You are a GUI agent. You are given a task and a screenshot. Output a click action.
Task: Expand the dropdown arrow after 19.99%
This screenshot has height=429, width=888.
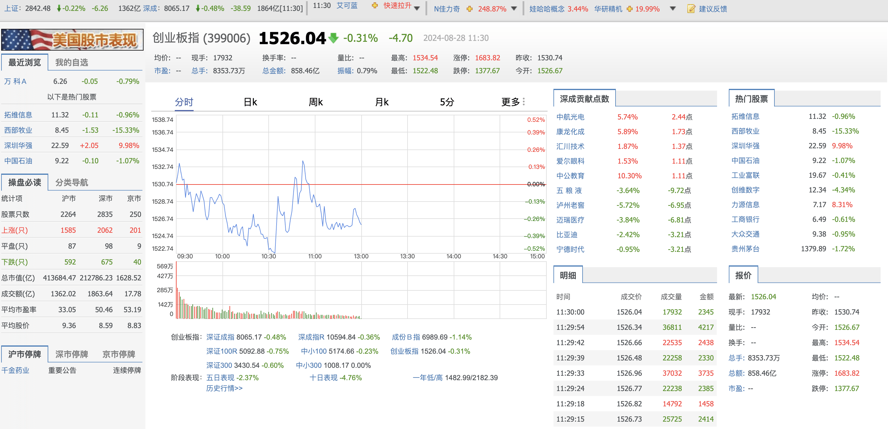(x=673, y=9)
